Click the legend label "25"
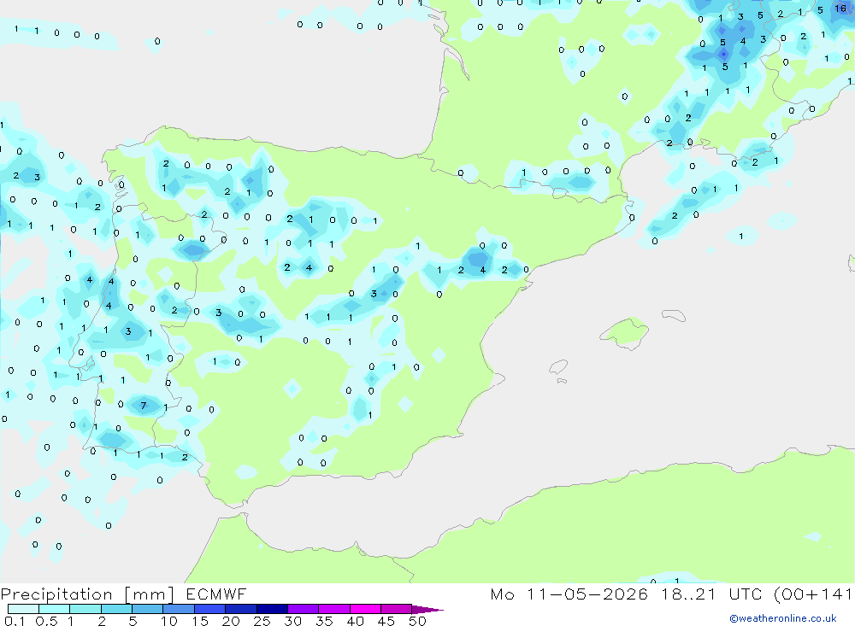855x626 pixels. tap(262, 621)
